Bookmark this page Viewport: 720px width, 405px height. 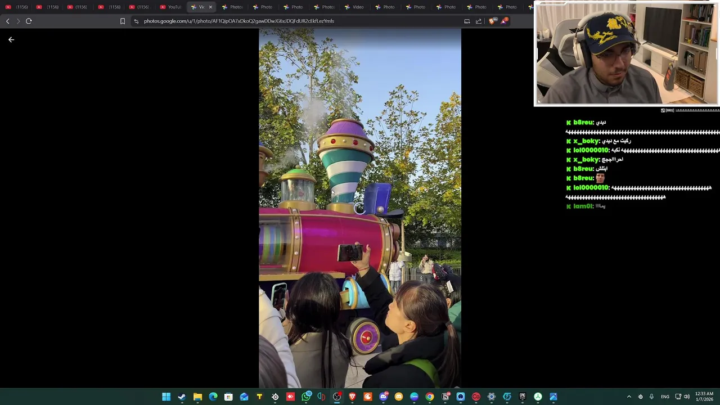tap(123, 21)
